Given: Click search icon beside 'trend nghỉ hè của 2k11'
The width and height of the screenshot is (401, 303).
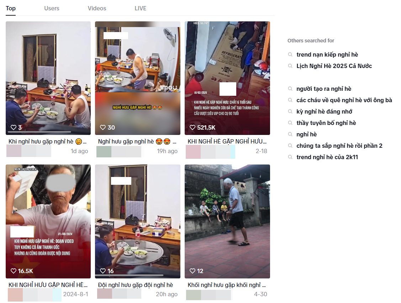Looking at the screenshot, I should click(x=290, y=157).
